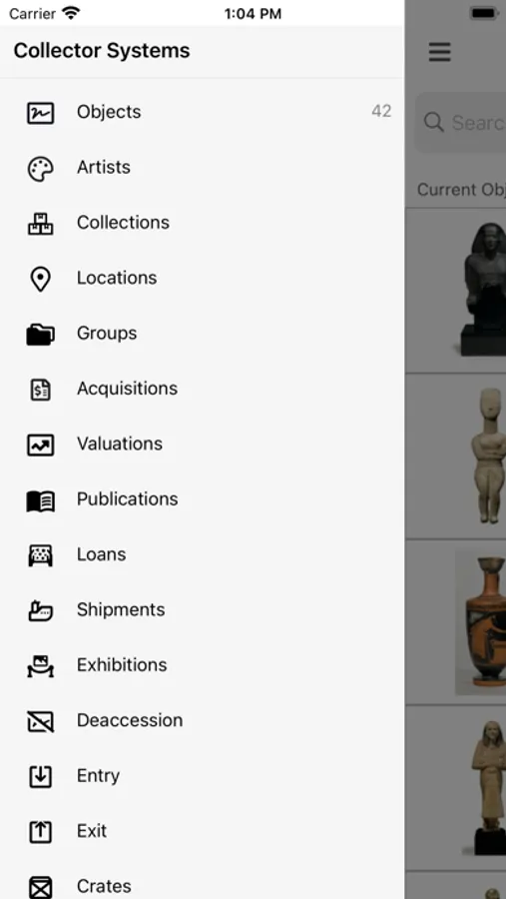
Task: Open the Egyptian seated statue thumbnail
Action: (x=485, y=290)
